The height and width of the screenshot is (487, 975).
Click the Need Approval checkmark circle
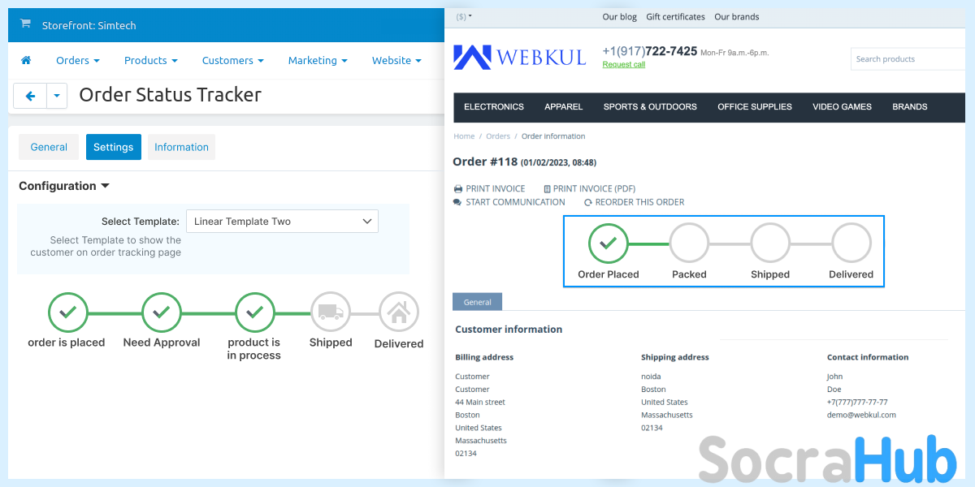click(x=162, y=312)
